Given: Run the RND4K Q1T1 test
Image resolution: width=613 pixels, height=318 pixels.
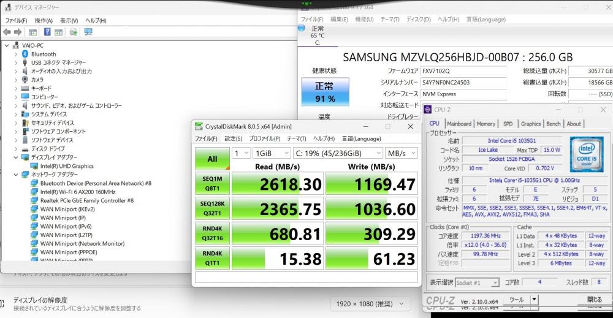Looking at the screenshot, I should pos(212,258).
